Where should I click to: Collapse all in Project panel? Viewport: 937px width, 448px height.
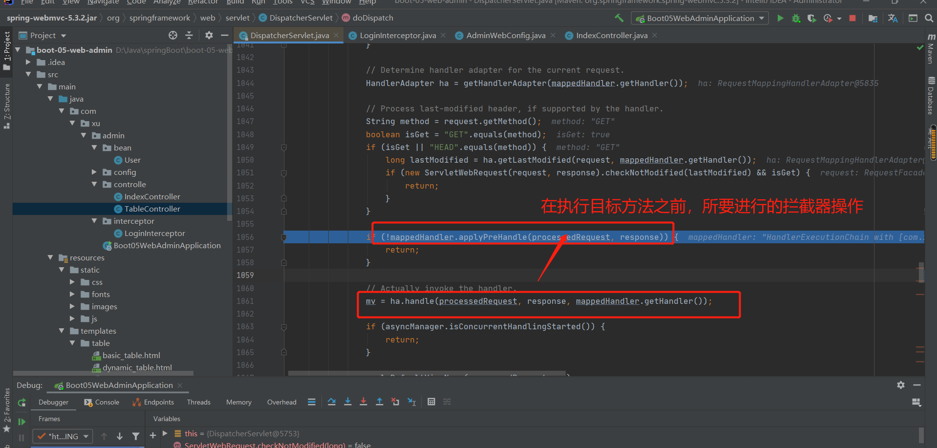(189, 35)
